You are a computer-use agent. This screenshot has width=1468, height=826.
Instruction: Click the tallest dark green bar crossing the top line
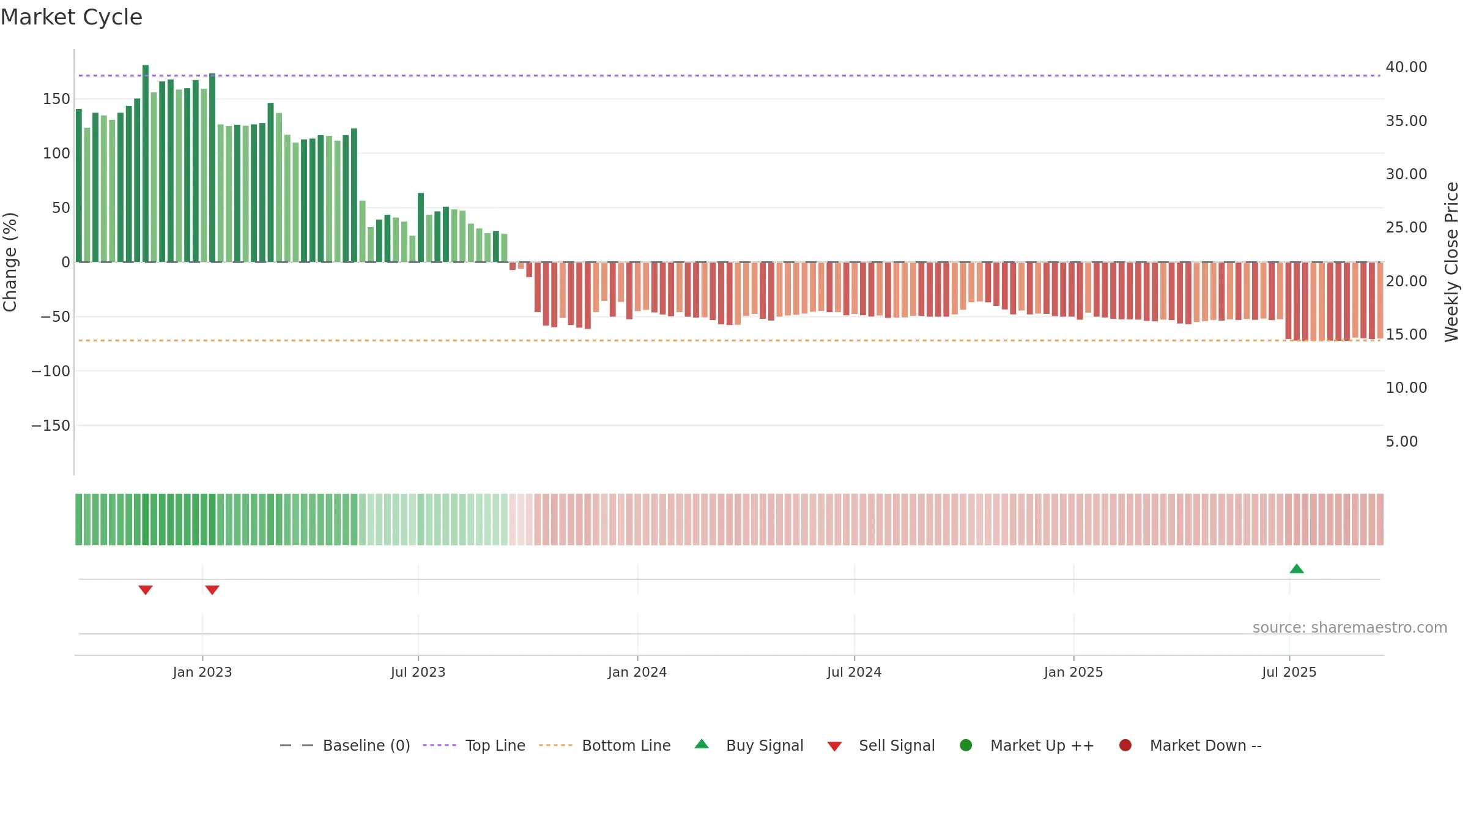[146, 163]
